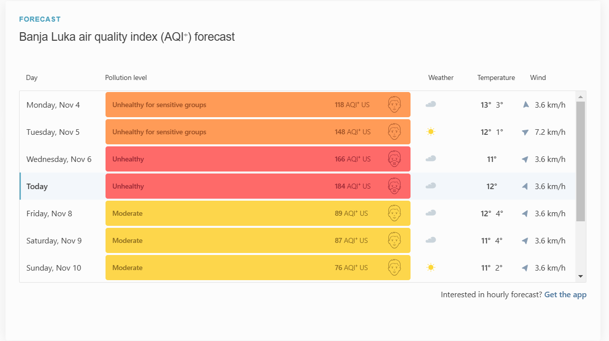This screenshot has height=341, width=609.
Task: Click the orange 148 AQI pollution bar
Action: coord(258,132)
